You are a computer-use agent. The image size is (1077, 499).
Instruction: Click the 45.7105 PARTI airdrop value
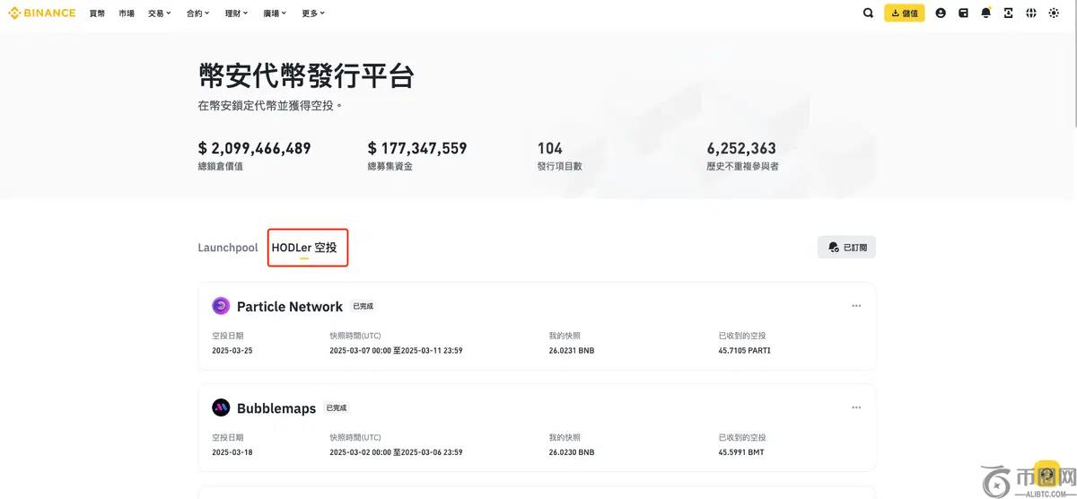point(745,351)
